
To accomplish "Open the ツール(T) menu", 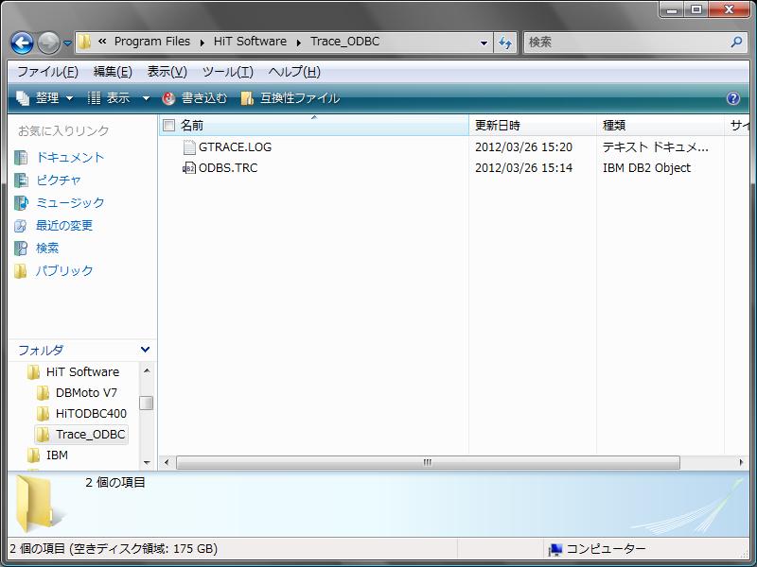I will click(x=227, y=72).
